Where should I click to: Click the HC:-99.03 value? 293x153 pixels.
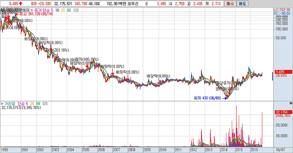click(282, 13)
